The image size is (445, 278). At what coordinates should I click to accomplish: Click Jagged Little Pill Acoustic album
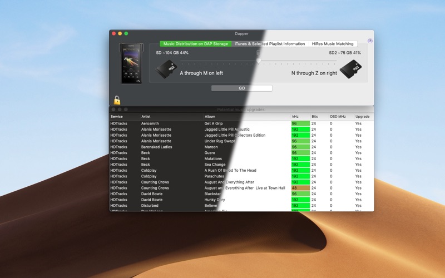click(x=227, y=130)
